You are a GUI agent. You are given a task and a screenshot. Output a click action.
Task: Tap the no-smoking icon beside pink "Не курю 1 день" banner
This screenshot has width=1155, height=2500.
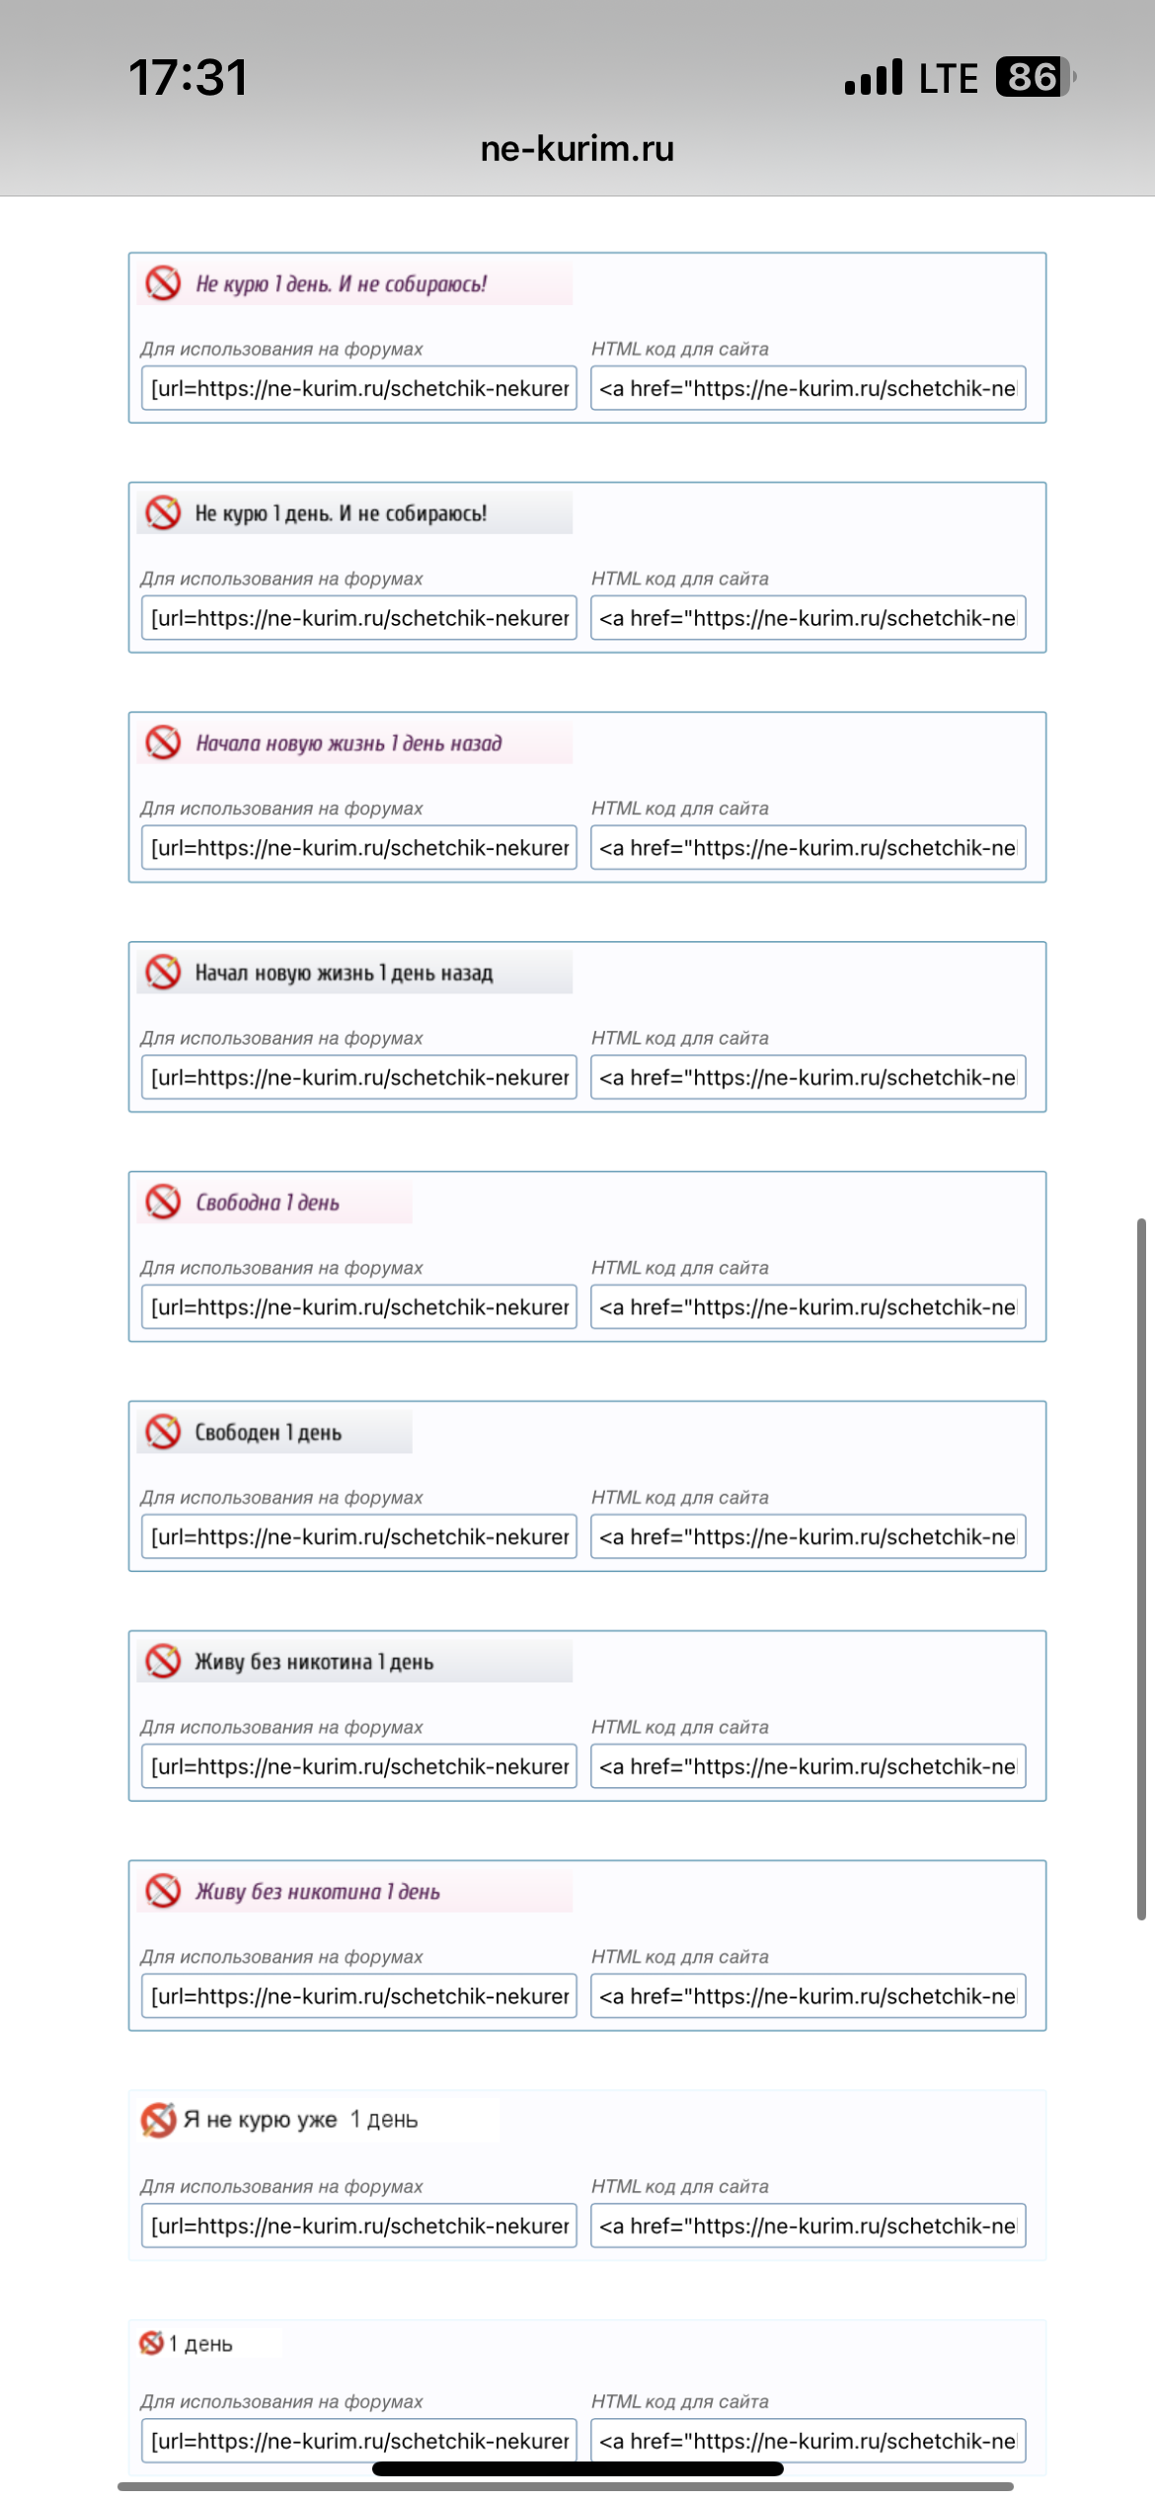(163, 283)
